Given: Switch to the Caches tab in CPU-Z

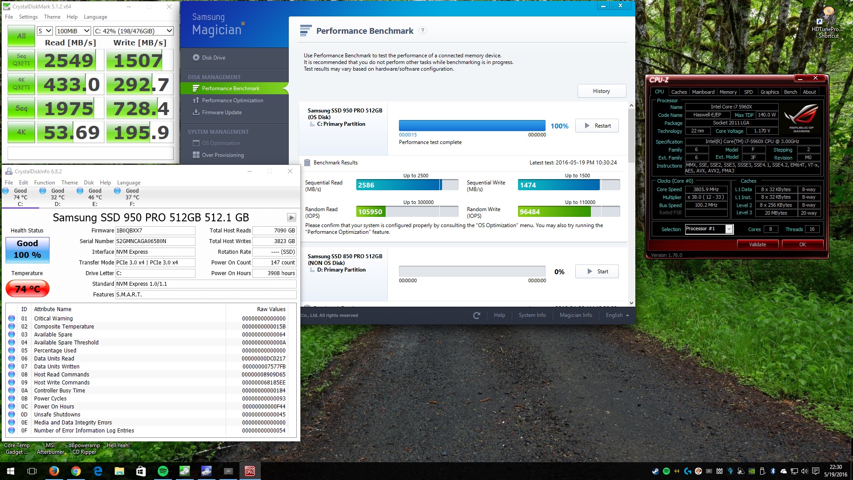Looking at the screenshot, I should point(679,92).
